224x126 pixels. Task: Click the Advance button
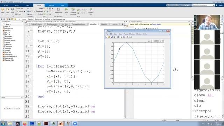click(x=81, y=13)
